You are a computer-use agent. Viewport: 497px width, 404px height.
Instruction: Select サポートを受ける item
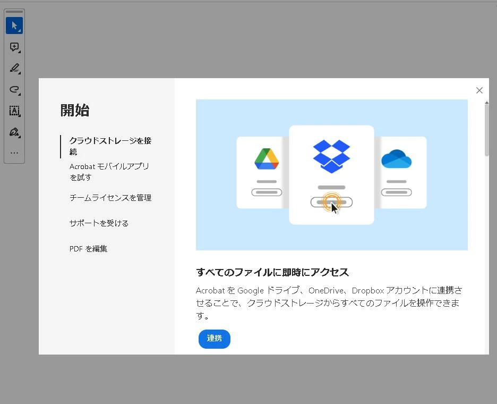[x=99, y=223]
